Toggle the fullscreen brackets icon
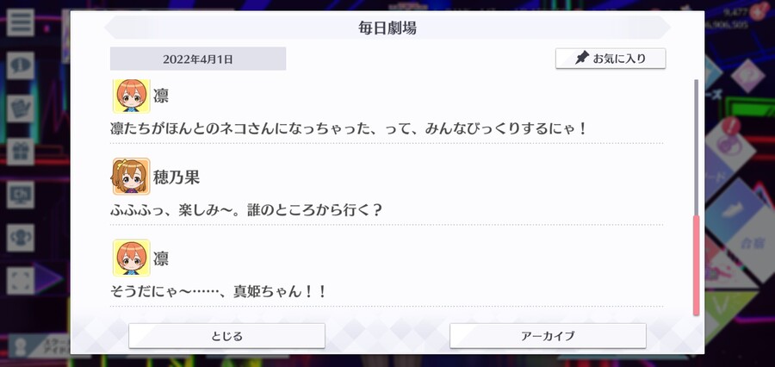The width and height of the screenshot is (775, 367). [x=21, y=281]
